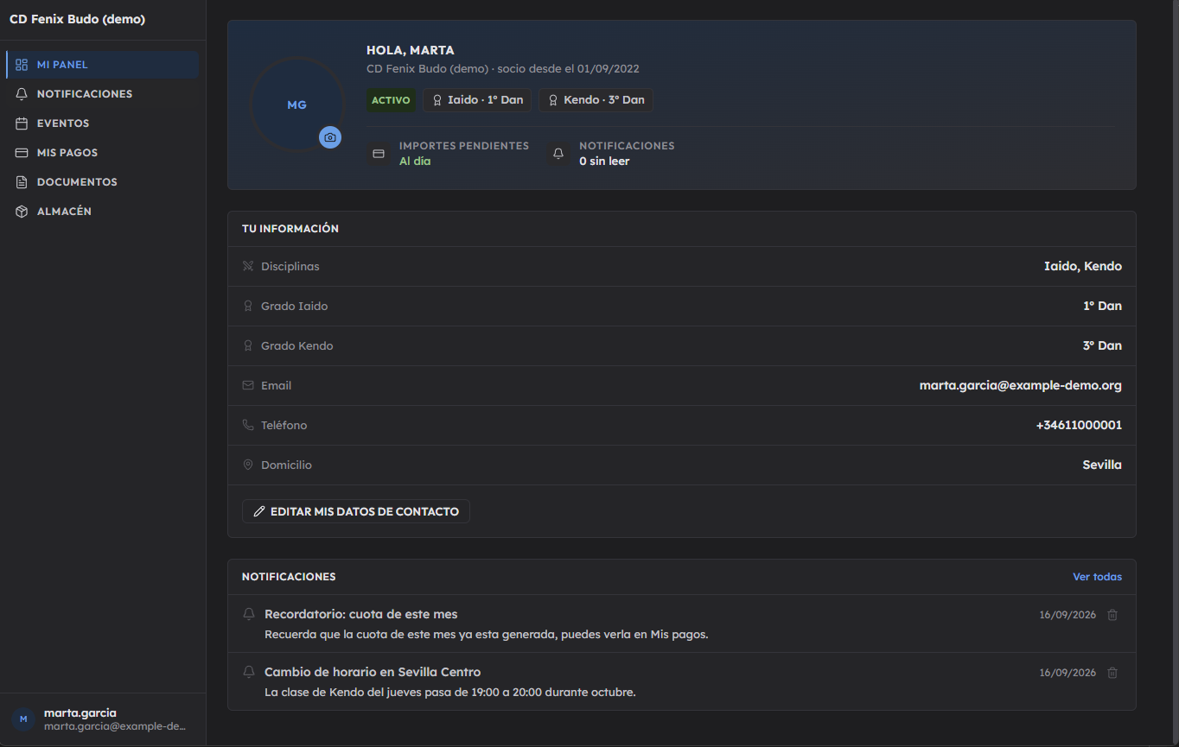Click the crossed swords icon beside Disciplinas
Screen dimensions: 1179x747
pyautogui.click(x=248, y=266)
